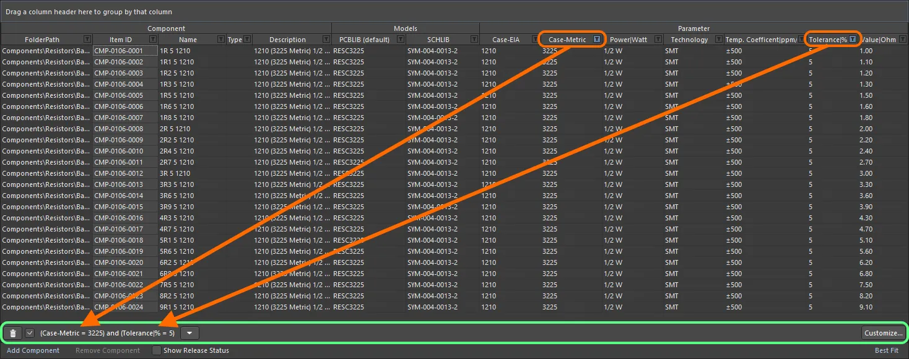Open the SCHLIB column filter dropdown
This screenshot has width=909, height=359.
(474, 40)
